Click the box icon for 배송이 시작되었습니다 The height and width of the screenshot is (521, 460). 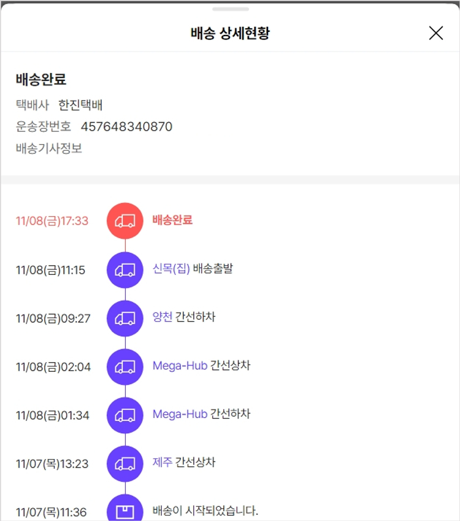click(x=125, y=511)
